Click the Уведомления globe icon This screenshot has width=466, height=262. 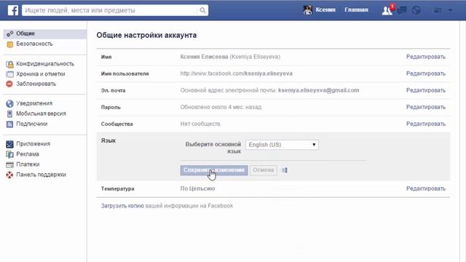tap(9, 103)
